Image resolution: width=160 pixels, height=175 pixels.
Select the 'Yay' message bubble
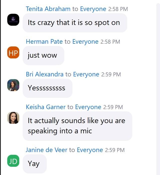tap(35, 164)
